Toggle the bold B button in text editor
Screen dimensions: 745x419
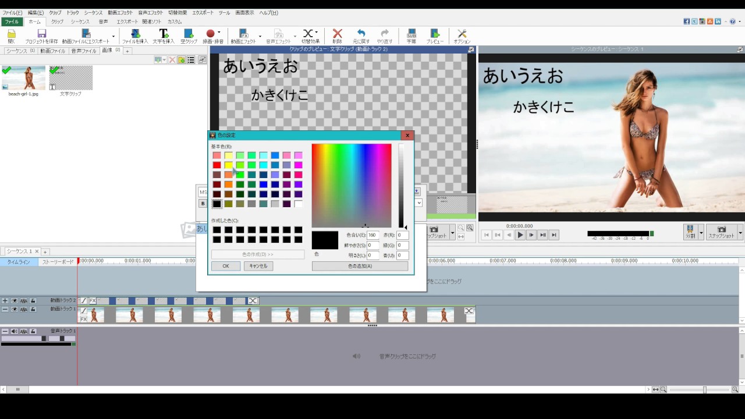tap(203, 204)
